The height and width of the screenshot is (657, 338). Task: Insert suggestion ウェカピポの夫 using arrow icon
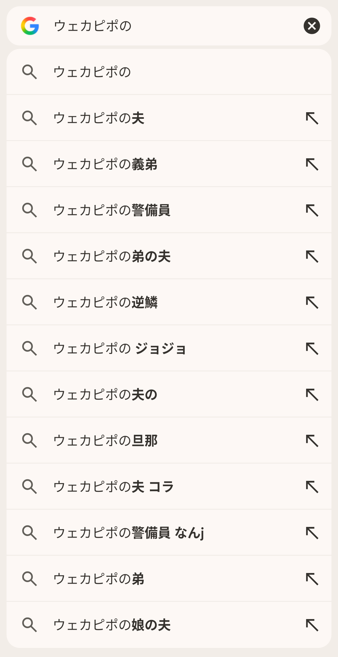click(x=312, y=118)
